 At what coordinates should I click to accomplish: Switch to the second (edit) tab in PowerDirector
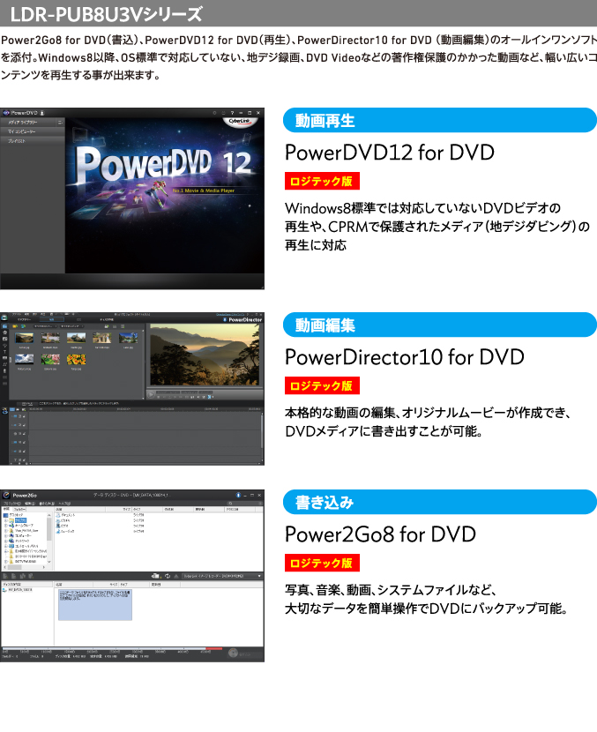pyautogui.click(x=52, y=319)
